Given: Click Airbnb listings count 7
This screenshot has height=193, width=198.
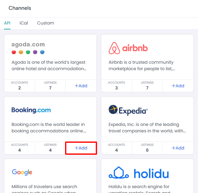Looking at the screenshot, I should pos(147,86).
